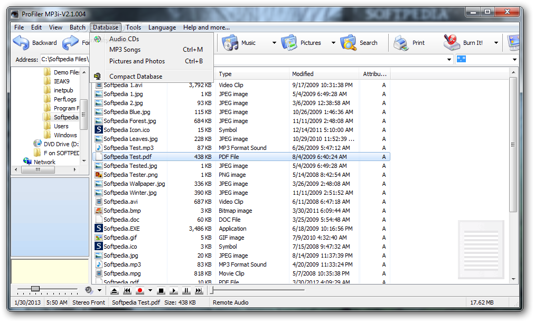534x322 pixels.
Task: Click the skip-to-previous track button
Action: pos(127,291)
